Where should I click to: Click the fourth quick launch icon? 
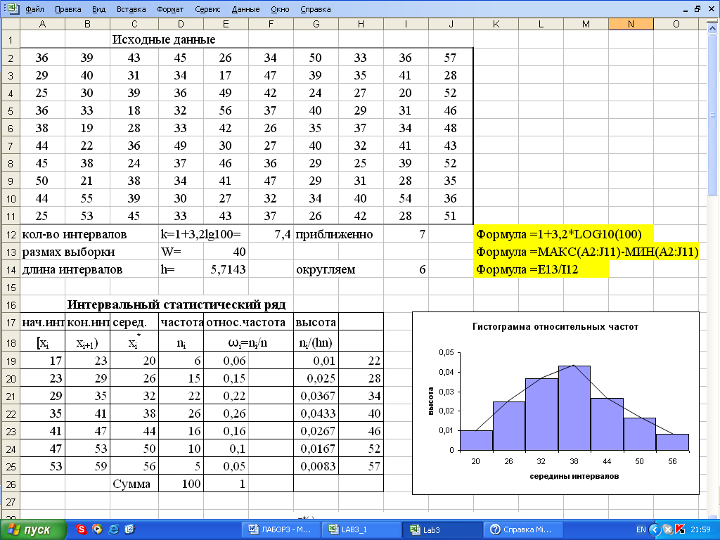pos(129,529)
